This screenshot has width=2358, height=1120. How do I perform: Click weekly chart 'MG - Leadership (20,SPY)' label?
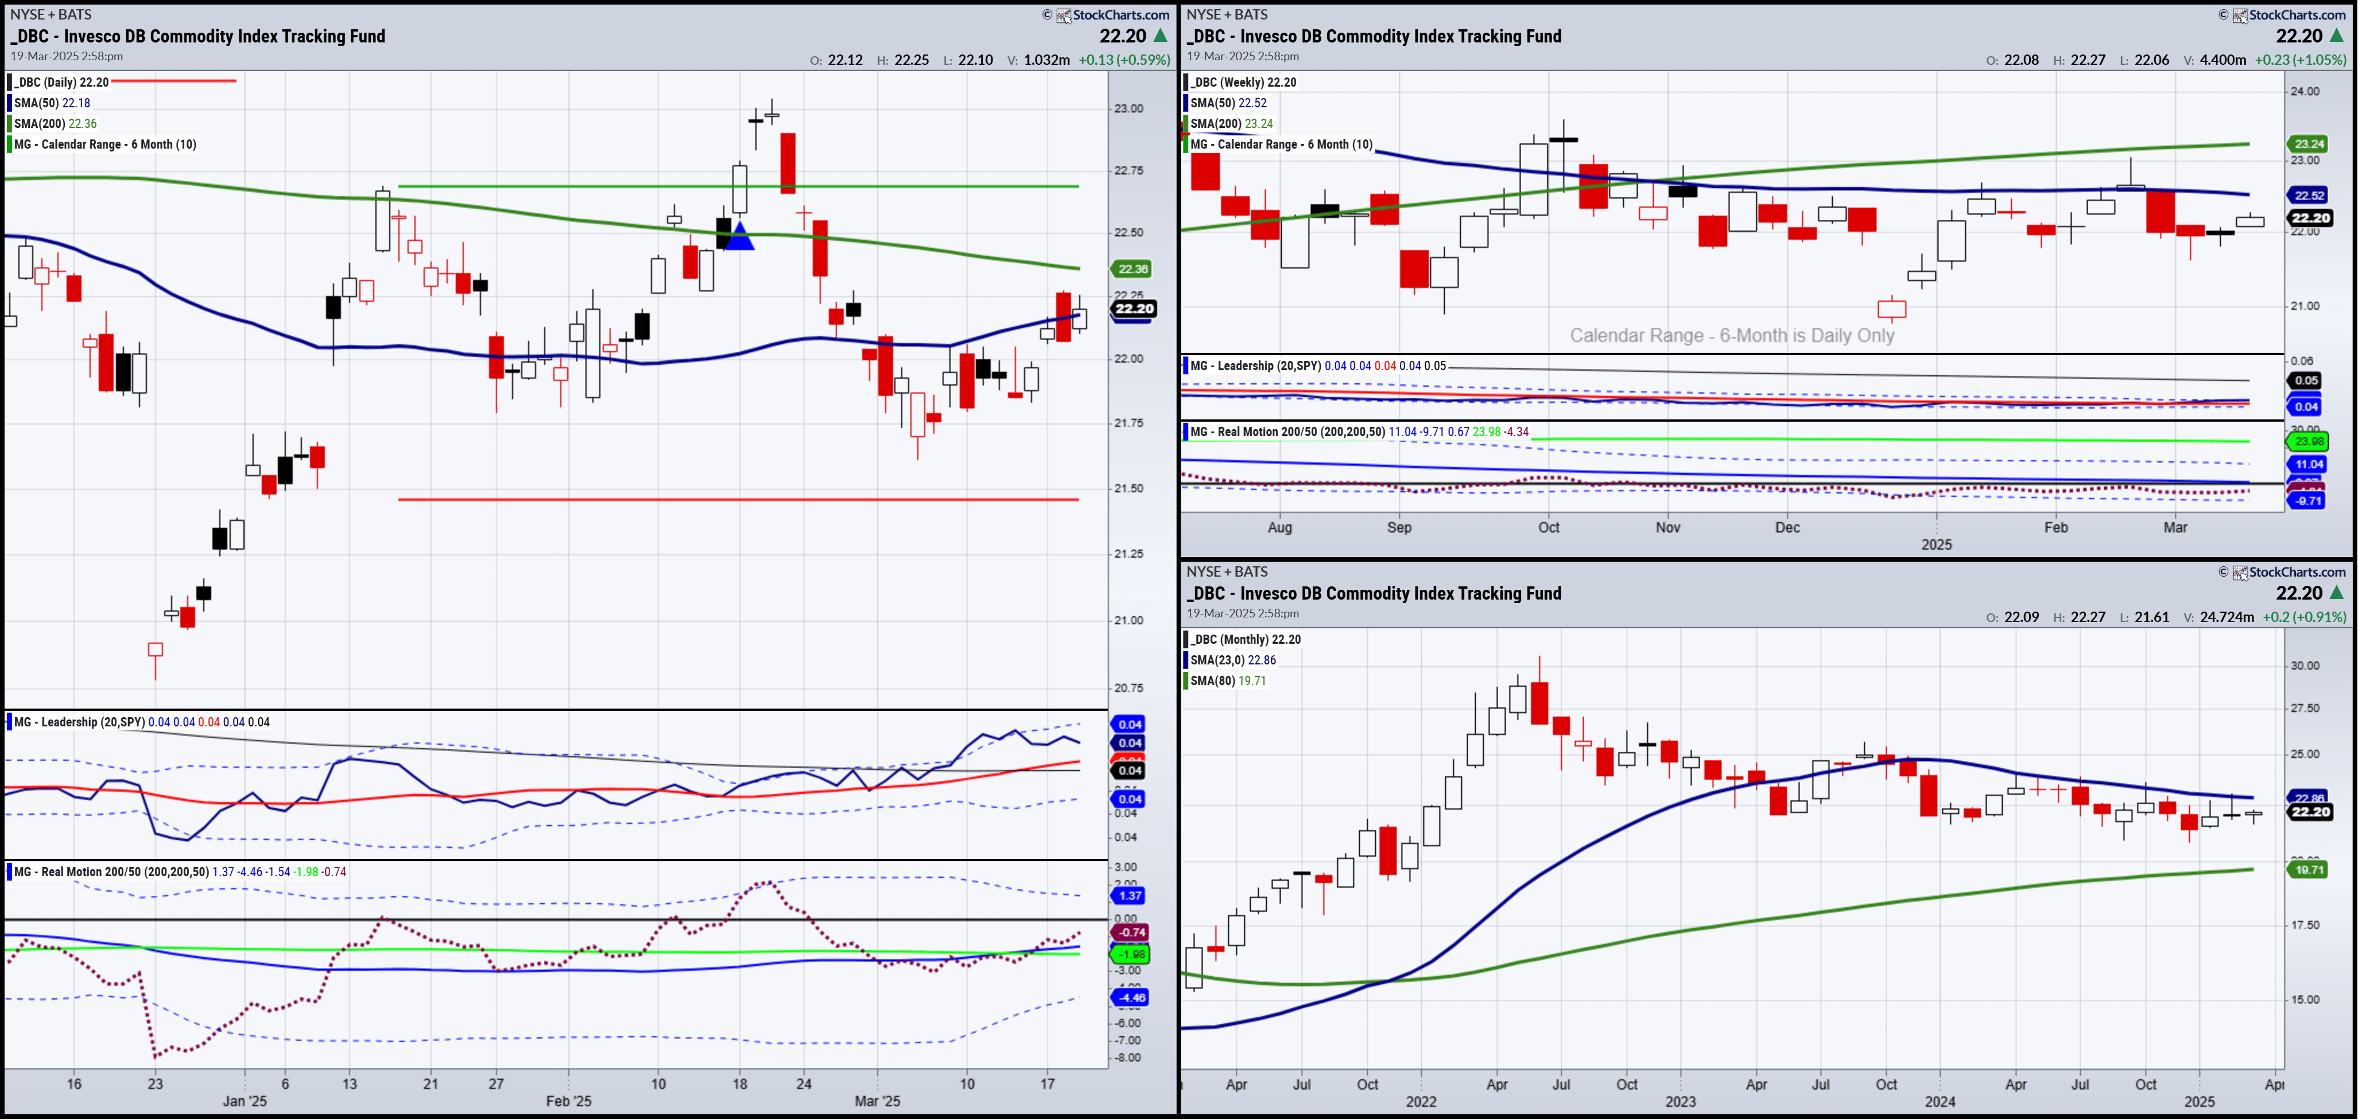[1256, 365]
